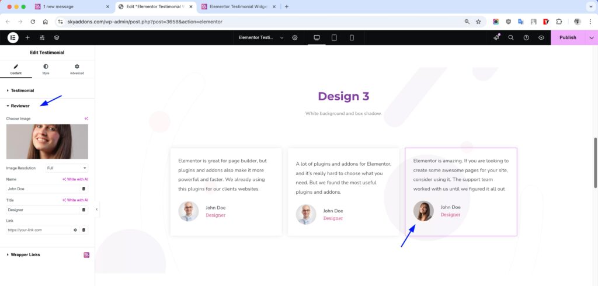
Task: Switch to Desktop responsive view
Action: [317, 37]
